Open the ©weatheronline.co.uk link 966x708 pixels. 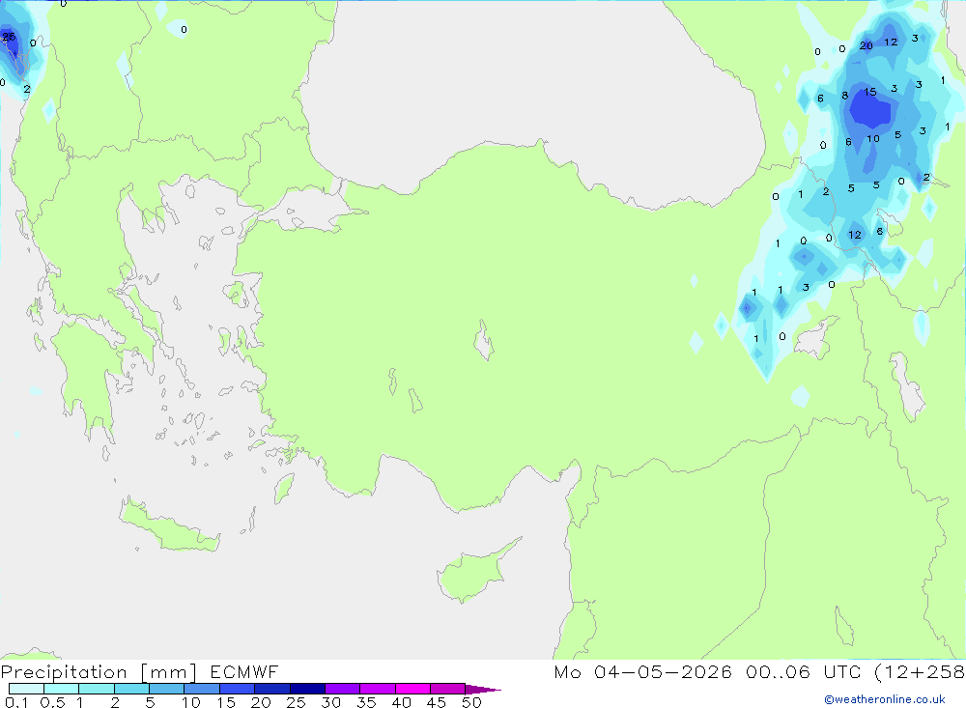(x=885, y=699)
